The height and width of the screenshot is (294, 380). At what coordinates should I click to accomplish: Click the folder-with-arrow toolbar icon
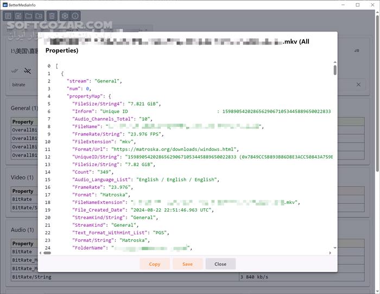(x=39, y=16)
